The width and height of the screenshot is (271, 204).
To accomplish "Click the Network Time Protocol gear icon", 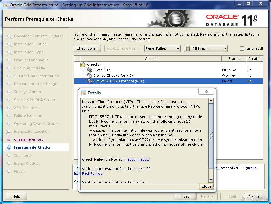I will point(90,81).
